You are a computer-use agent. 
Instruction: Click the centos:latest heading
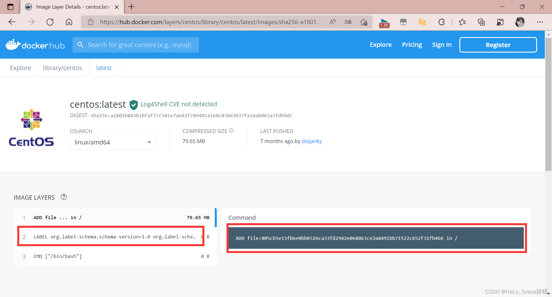98,104
